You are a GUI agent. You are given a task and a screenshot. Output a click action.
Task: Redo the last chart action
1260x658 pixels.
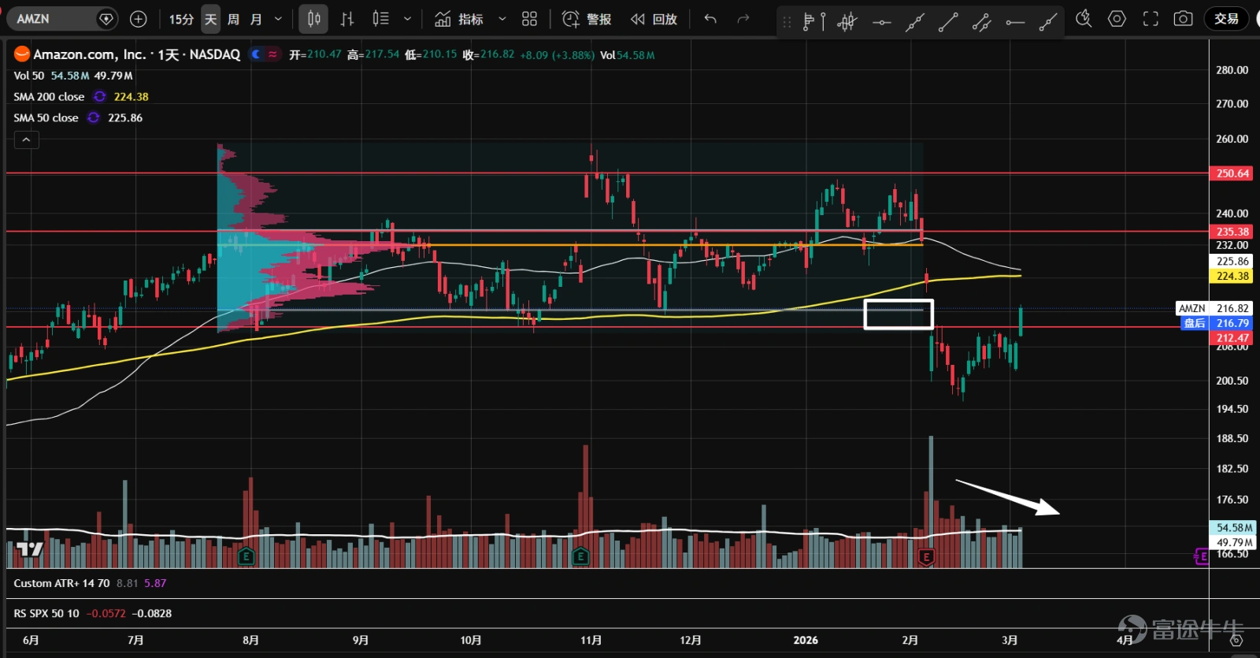click(x=743, y=19)
